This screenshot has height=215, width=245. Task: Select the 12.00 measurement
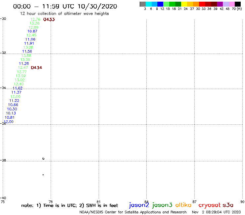[x=9, y=122]
